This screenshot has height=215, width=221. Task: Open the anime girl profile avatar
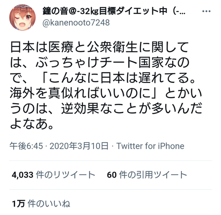point(22,17)
